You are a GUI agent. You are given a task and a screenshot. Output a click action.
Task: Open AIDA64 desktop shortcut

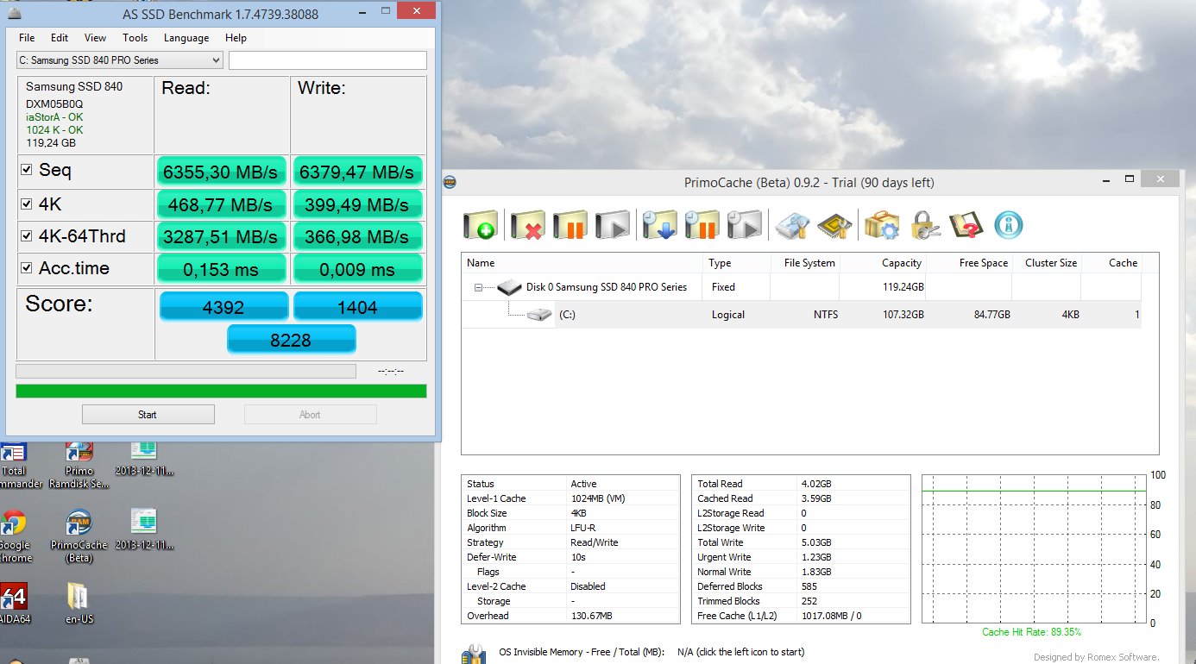click(14, 603)
